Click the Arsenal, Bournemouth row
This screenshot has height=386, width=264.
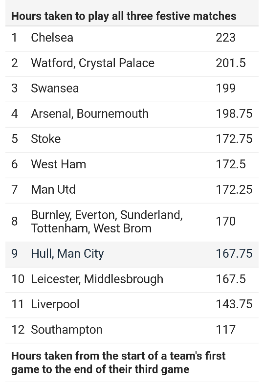[132, 114]
